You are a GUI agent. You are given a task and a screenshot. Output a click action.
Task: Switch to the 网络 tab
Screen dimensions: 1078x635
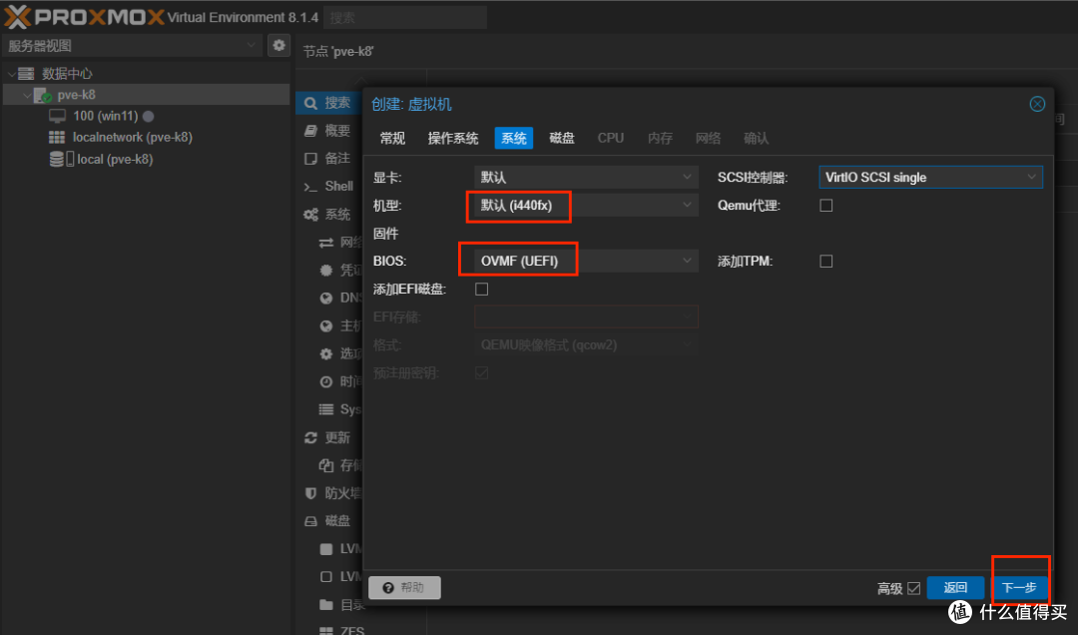click(x=708, y=139)
